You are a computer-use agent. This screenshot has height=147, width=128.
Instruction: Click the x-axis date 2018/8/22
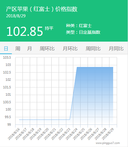coord(57,134)
